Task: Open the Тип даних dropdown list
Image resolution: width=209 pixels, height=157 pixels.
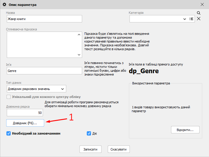Action: pyautogui.click(x=62, y=89)
